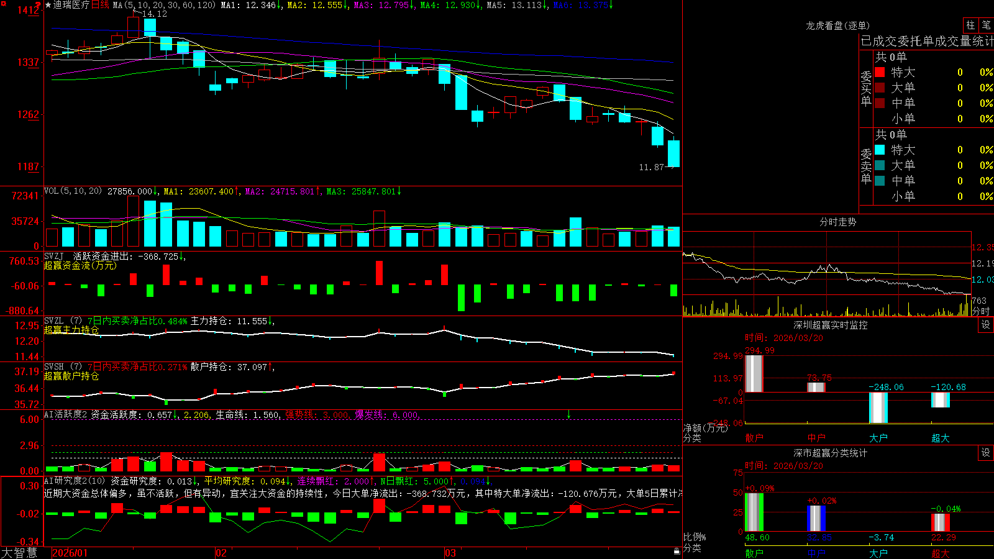Open 设 settings for 深市超赢分类统计
Image resolution: width=994 pixels, height=559 pixels.
(x=986, y=453)
